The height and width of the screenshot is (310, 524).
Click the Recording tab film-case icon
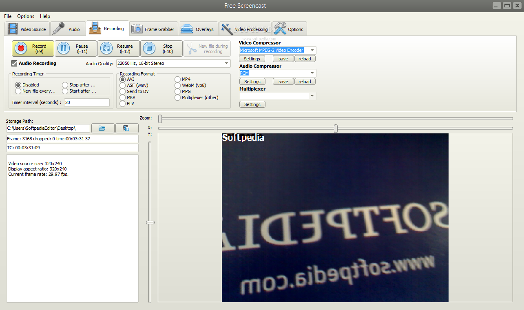click(95, 28)
